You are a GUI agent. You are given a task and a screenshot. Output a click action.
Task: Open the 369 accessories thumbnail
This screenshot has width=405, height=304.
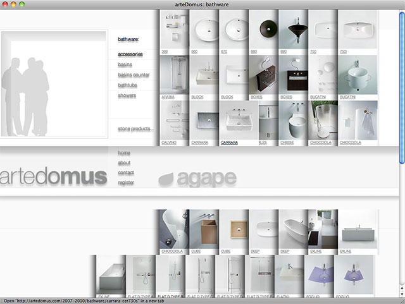click(175, 29)
